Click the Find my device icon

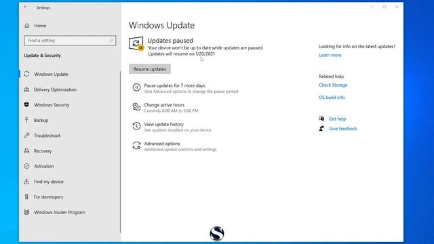tap(26, 182)
